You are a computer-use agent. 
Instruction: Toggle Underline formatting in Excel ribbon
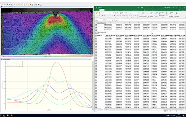point(106,15)
